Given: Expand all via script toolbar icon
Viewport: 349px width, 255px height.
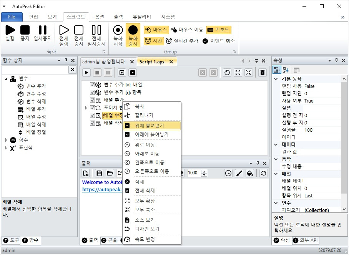Looking at the screenshot, I should pyautogui.click(x=238, y=73).
